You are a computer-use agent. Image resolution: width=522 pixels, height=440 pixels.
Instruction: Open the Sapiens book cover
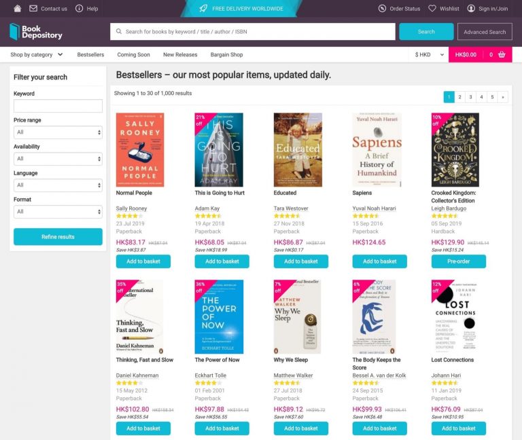pos(377,149)
